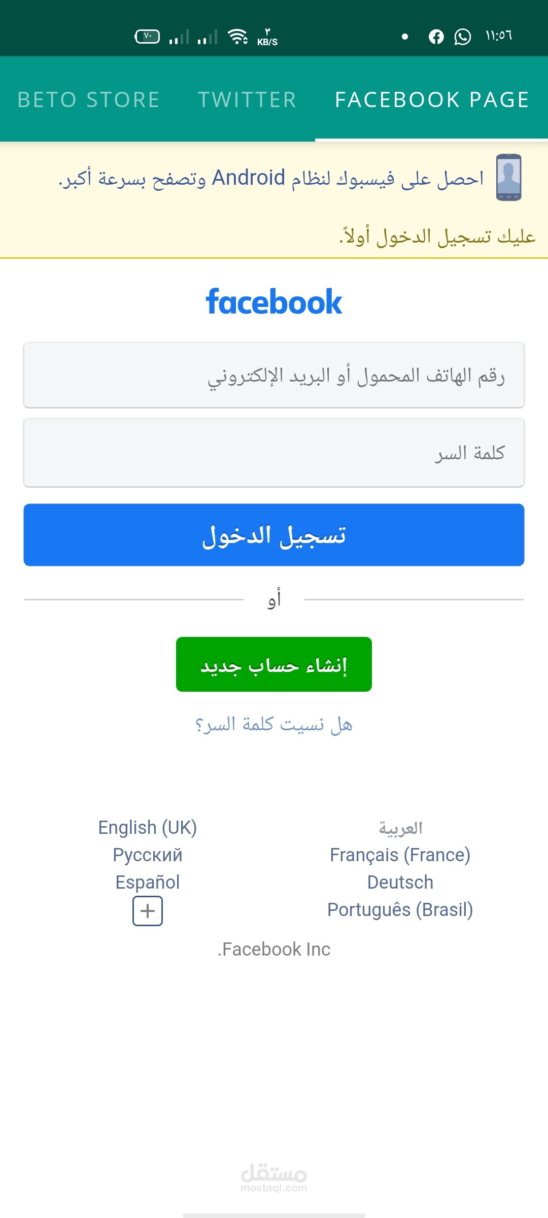Choose Français (France) language
This screenshot has height=1218, width=548.
(x=400, y=855)
